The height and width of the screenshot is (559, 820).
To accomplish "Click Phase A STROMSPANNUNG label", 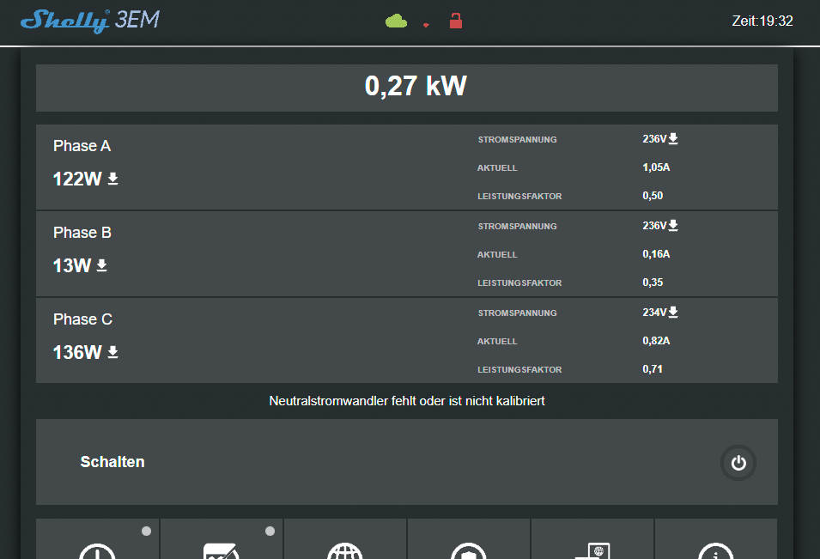I will [517, 140].
